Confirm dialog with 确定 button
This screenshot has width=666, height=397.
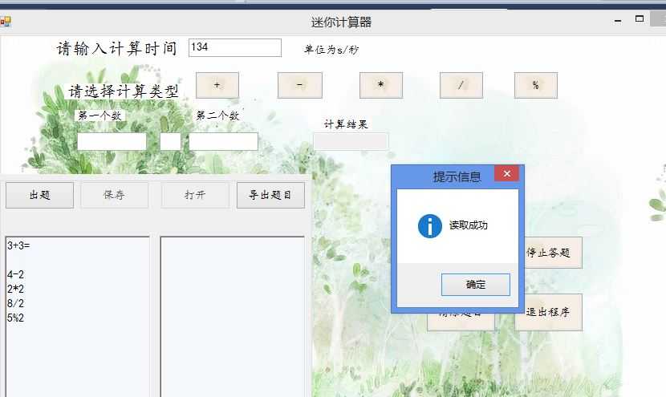coord(476,285)
